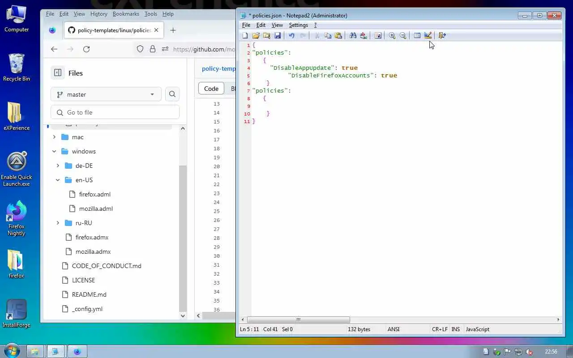This screenshot has height=358, width=573.
Task: Open CODE_OF_CONDUCT.md file
Action: pyautogui.click(x=107, y=266)
